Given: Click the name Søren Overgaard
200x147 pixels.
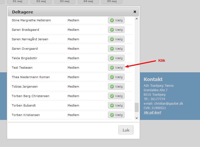Looking at the screenshot, I should [25, 49].
